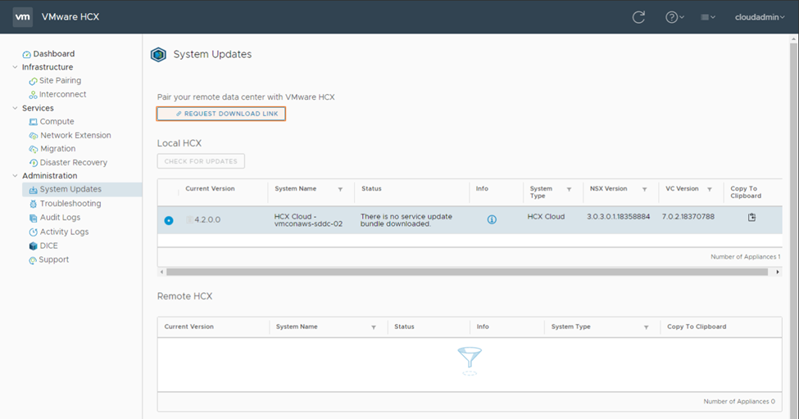Filter the VC Version column
Screen dimensions: 799x419
coord(710,189)
